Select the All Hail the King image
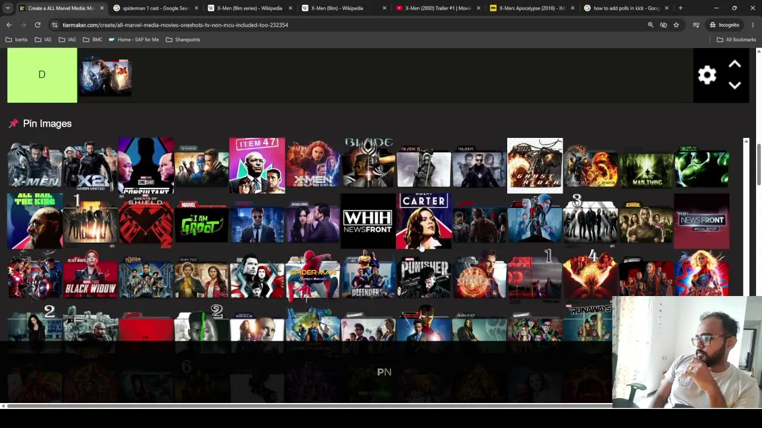Viewport: 762px width, 428px height. click(x=35, y=221)
